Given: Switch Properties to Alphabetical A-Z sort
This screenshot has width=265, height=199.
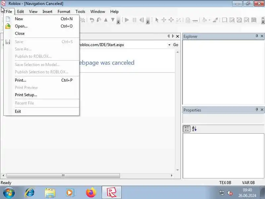Looking at the screenshot, I should click(194, 129).
